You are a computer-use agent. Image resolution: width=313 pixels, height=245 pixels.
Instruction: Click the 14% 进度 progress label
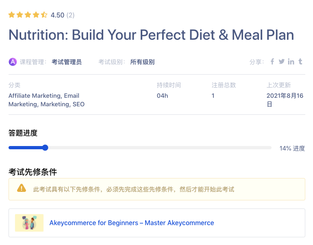click(x=292, y=148)
